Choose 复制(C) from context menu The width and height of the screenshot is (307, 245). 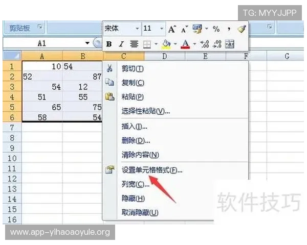(x=133, y=83)
